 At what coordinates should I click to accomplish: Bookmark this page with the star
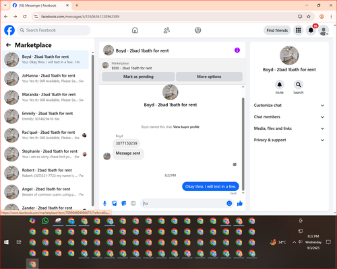coord(309,16)
